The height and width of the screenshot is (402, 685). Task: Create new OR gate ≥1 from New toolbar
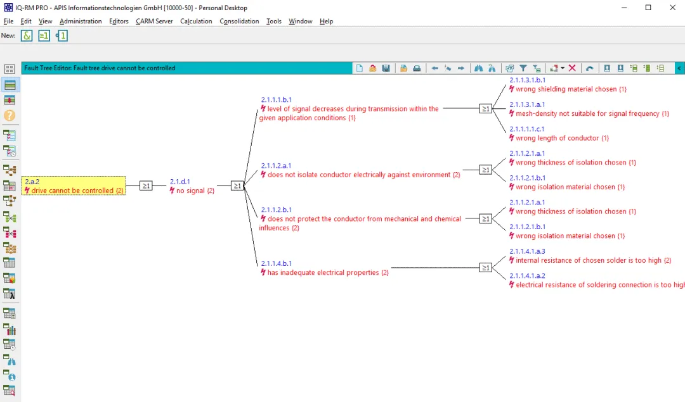pos(44,35)
